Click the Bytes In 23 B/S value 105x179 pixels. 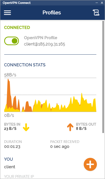10,129
